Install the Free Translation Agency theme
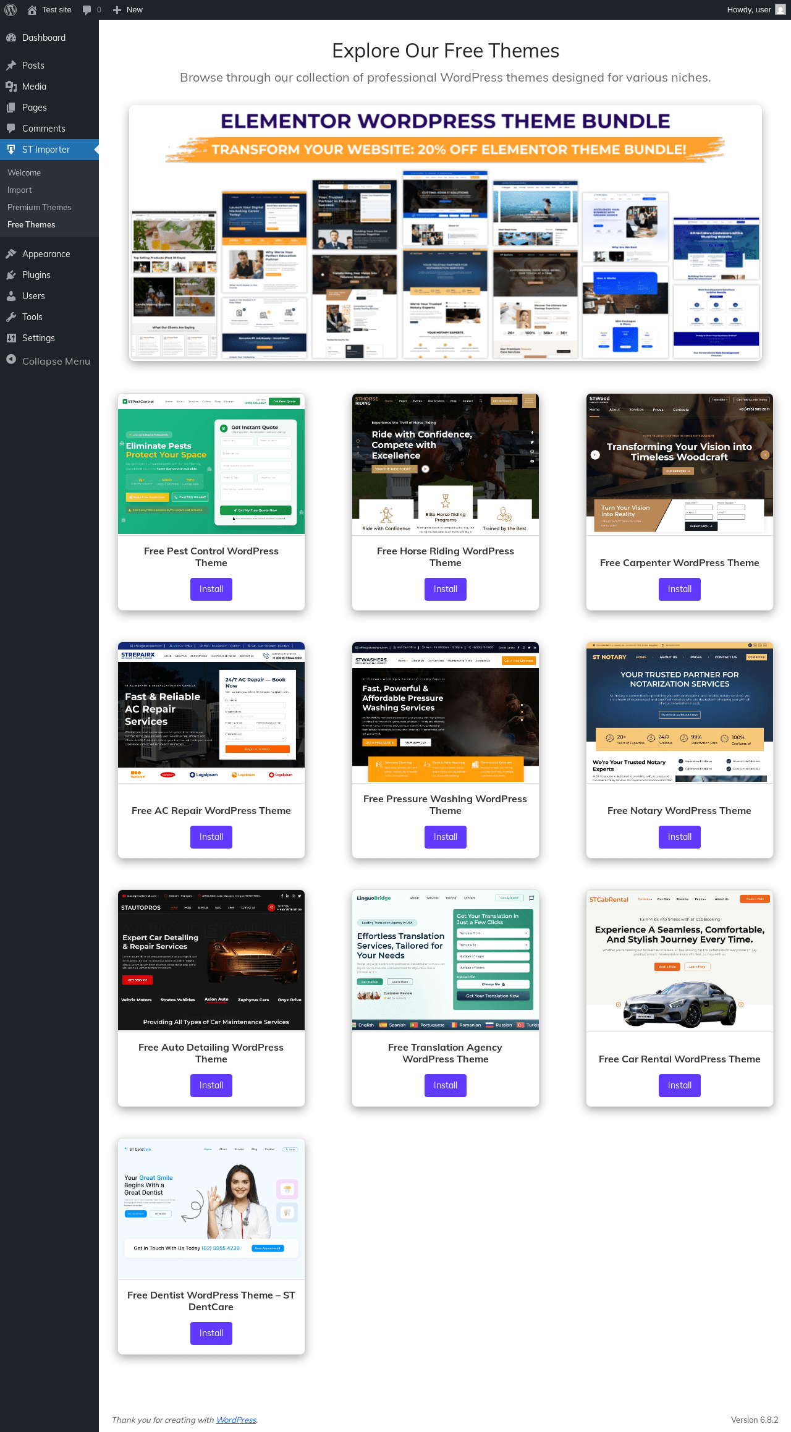This screenshot has width=791, height=1432. [x=446, y=1085]
